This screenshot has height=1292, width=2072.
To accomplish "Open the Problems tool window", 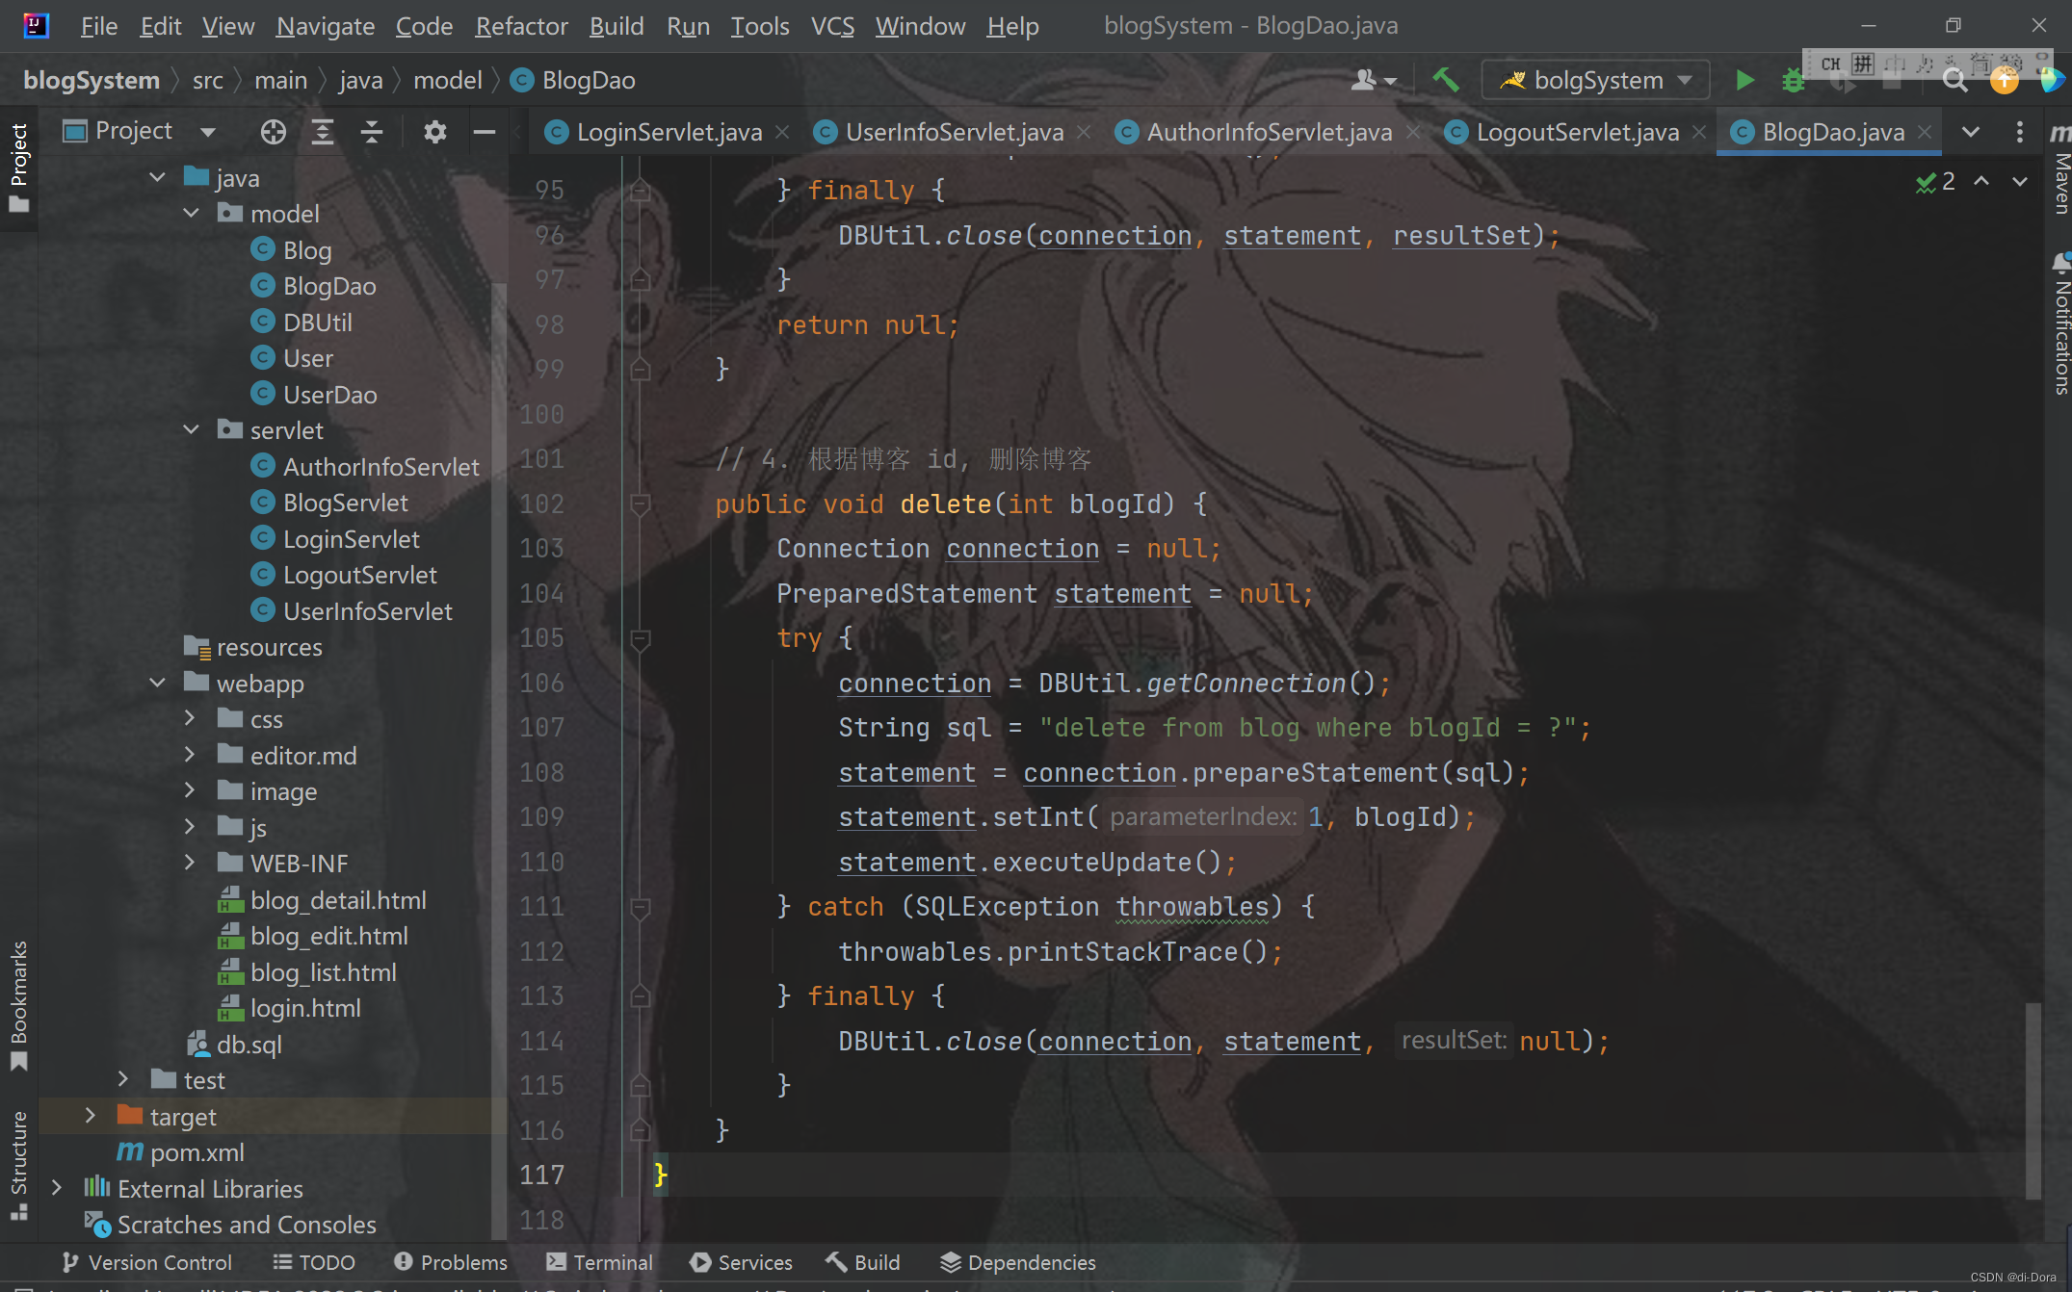I will point(451,1262).
